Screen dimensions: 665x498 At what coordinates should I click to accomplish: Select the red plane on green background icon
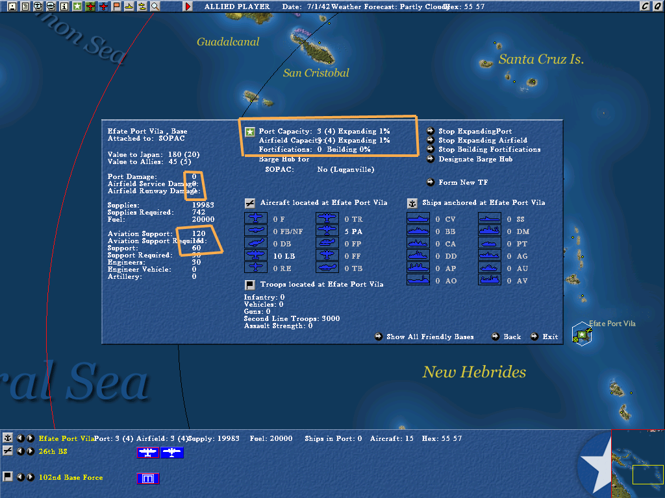[x=90, y=6]
